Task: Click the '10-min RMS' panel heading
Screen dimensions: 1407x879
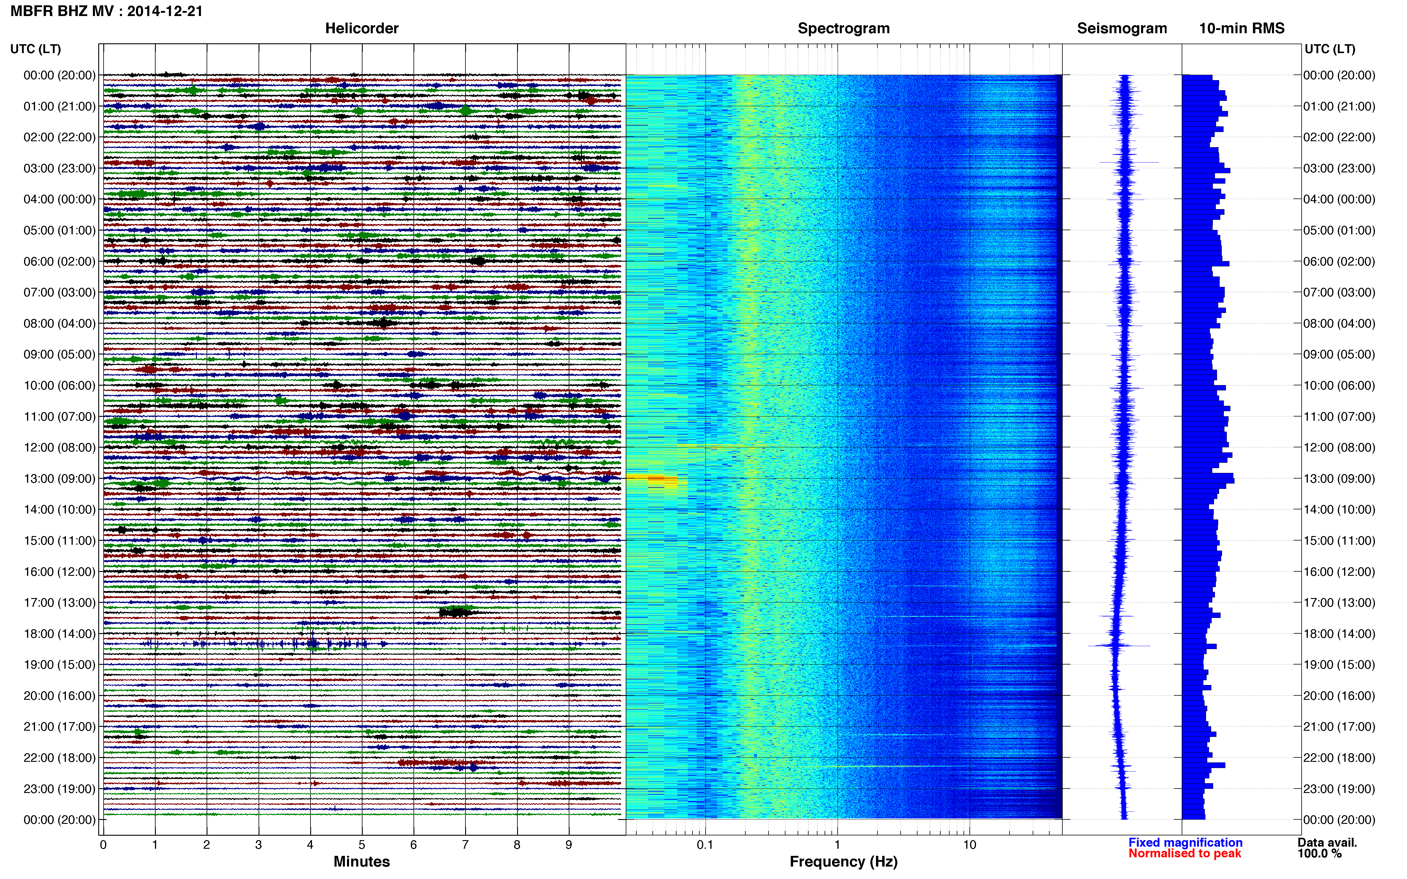Action: [1242, 28]
